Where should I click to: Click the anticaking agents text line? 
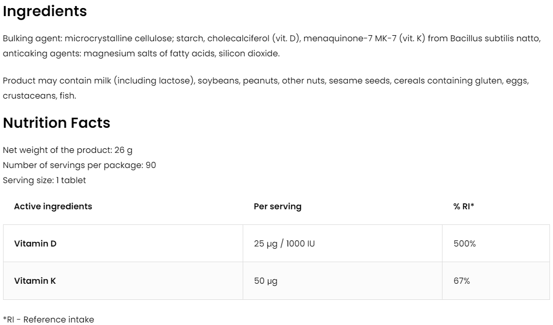[141, 53]
